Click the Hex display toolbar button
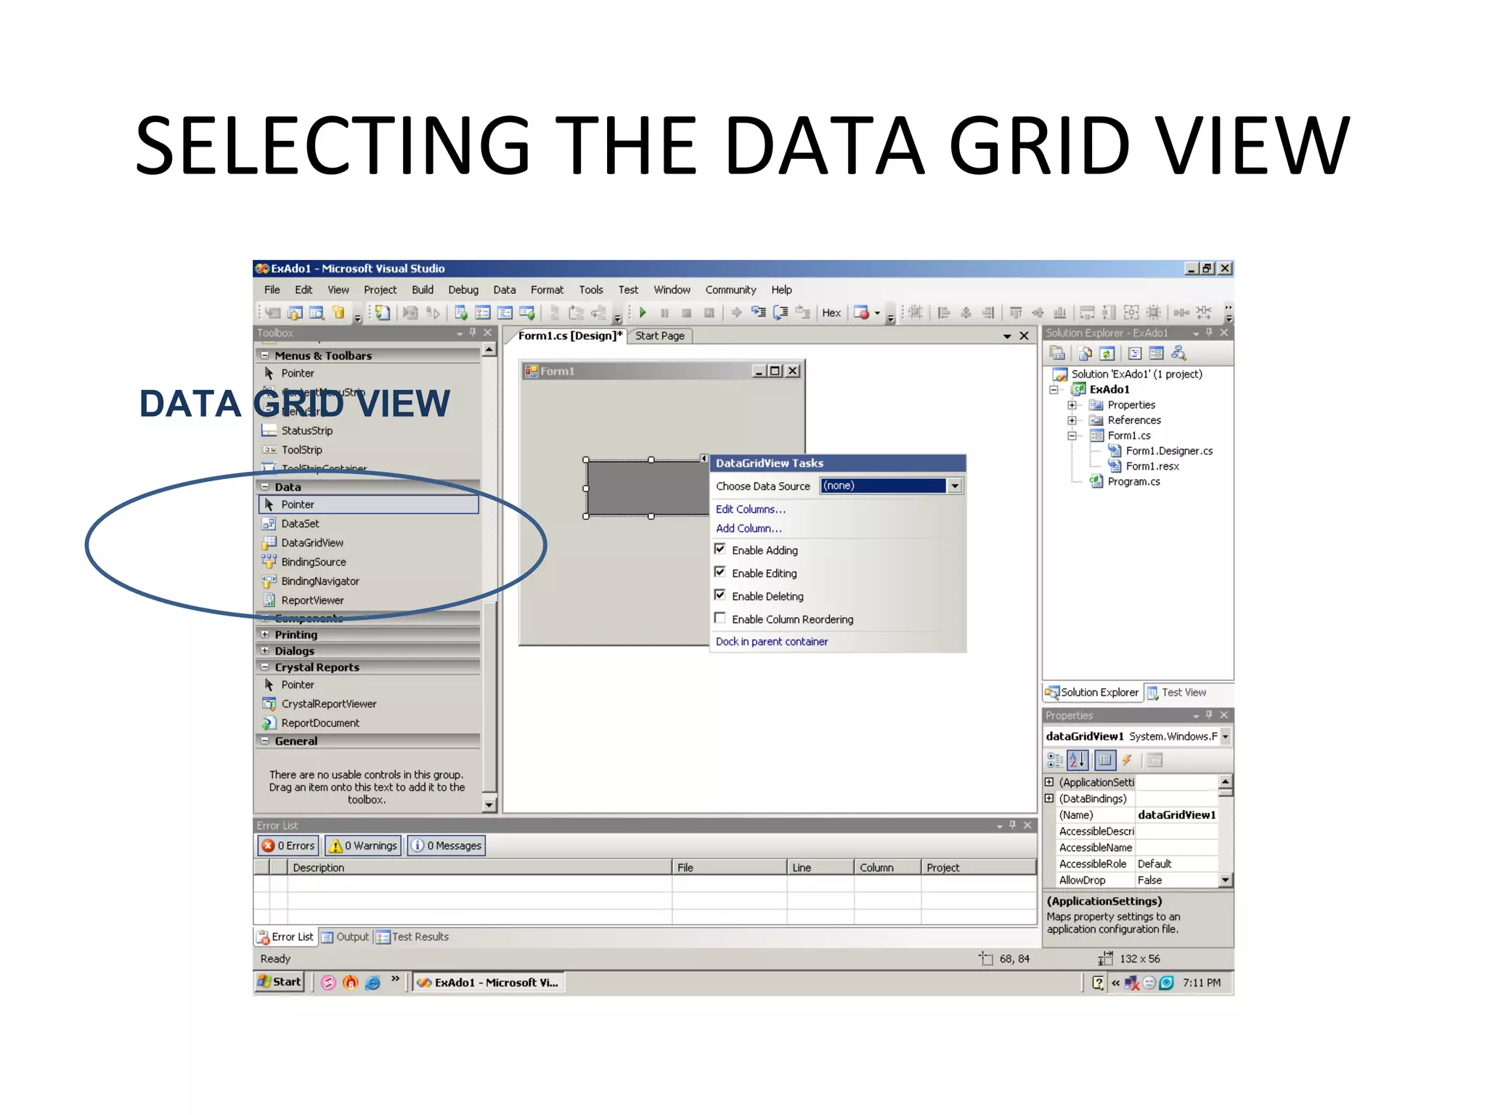This screenshot has height=1115, width=1487. [x=831, y=313]
